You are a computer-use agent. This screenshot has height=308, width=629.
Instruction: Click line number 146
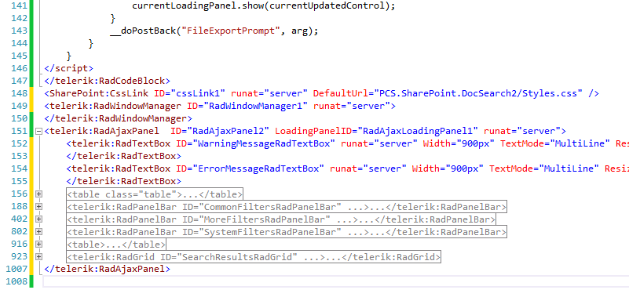coord(20,68)
